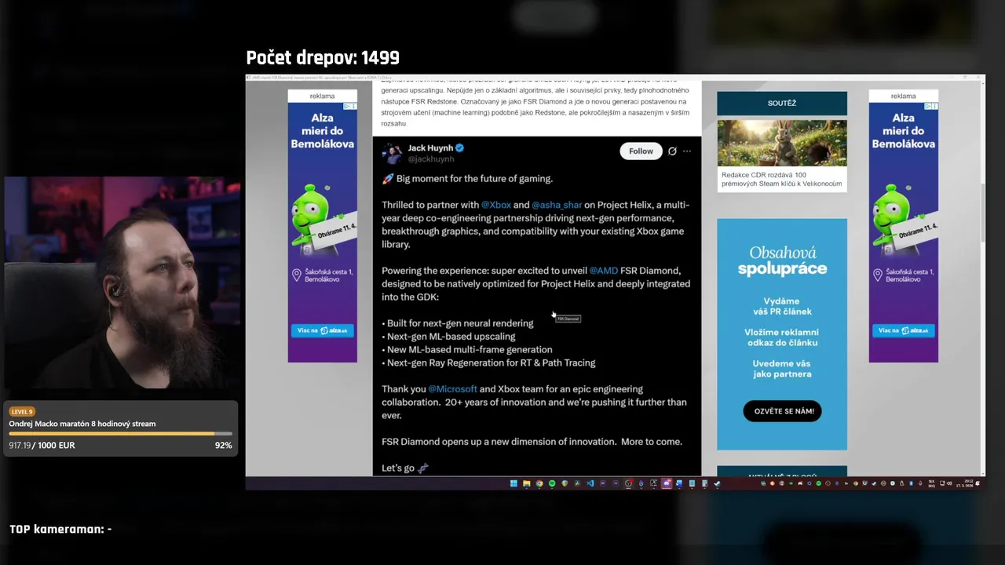Open the three-dot more menu on the tweet
This screenshot has height=565, width=1005.
(687, 151)
